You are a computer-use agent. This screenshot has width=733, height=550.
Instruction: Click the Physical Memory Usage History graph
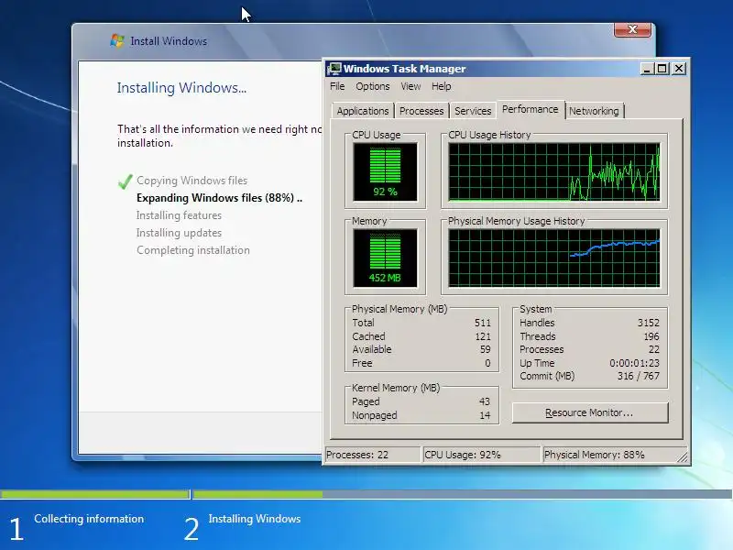coord(554,258)
